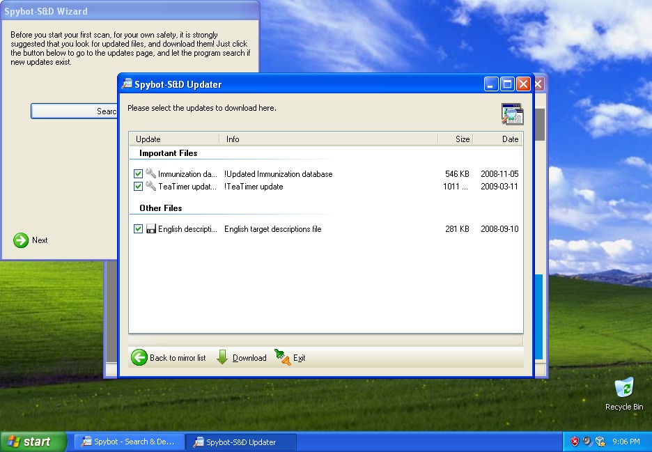Screen dimensions: 652x452
Task: Click the Important Files group header
Action: (168, 153)
